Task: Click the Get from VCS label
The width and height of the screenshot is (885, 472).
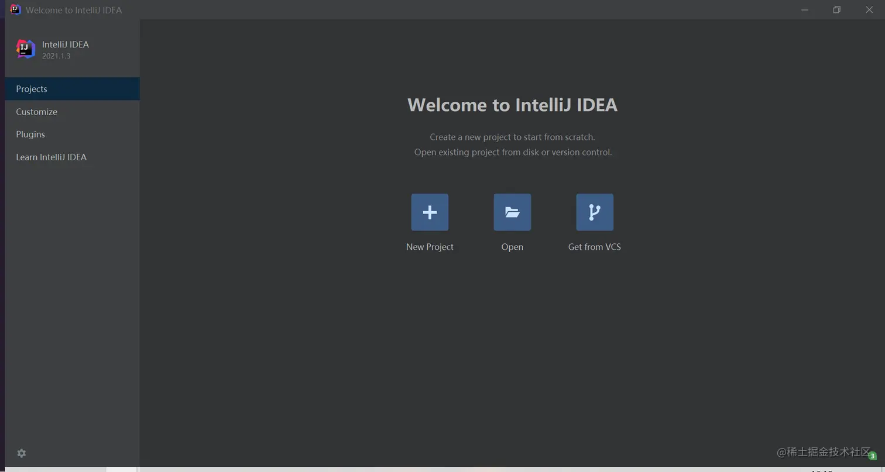Action: 595,247
